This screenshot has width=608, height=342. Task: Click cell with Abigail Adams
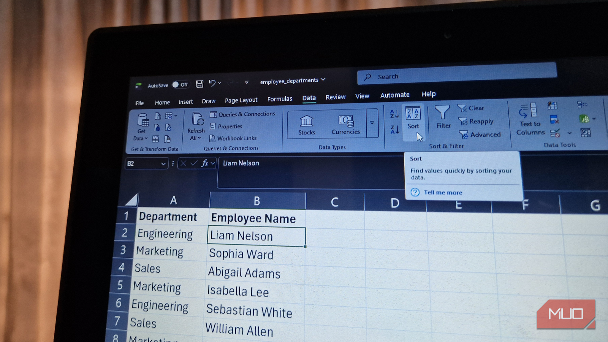tap(255, 273)
